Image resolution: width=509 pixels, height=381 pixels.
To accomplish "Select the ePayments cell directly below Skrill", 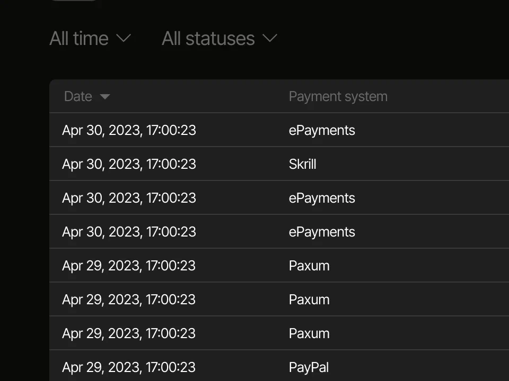I will pos(322,198).
